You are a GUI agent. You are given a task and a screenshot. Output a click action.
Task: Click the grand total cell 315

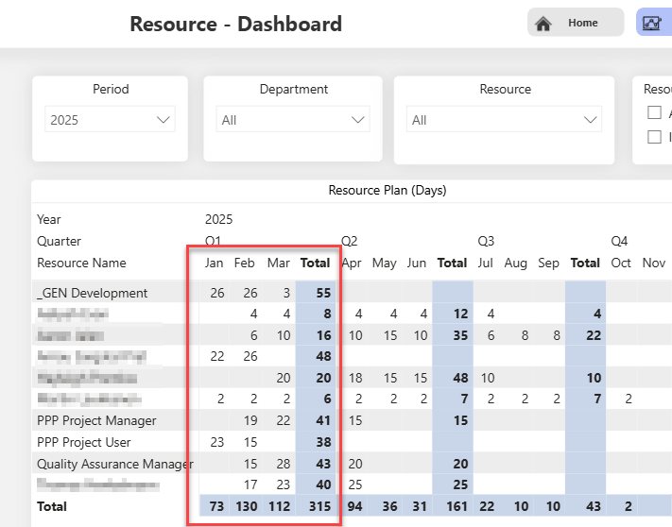coord(319,506)
